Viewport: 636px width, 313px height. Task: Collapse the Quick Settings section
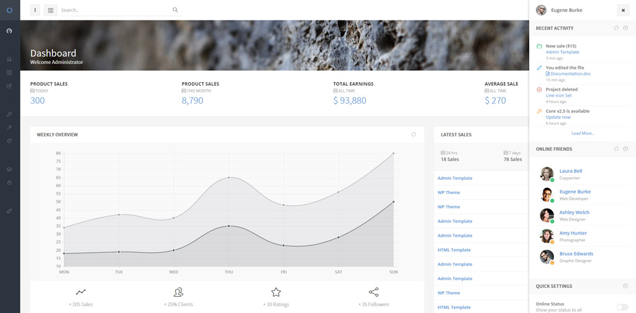tap(625, 286)
